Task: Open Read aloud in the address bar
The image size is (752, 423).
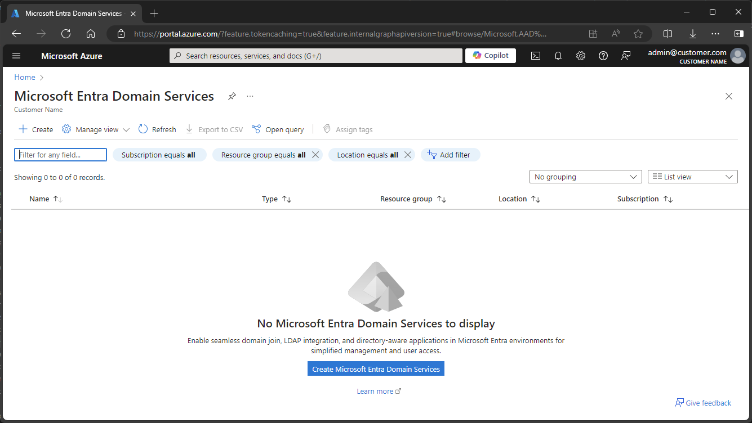Action: pos(616,34)
